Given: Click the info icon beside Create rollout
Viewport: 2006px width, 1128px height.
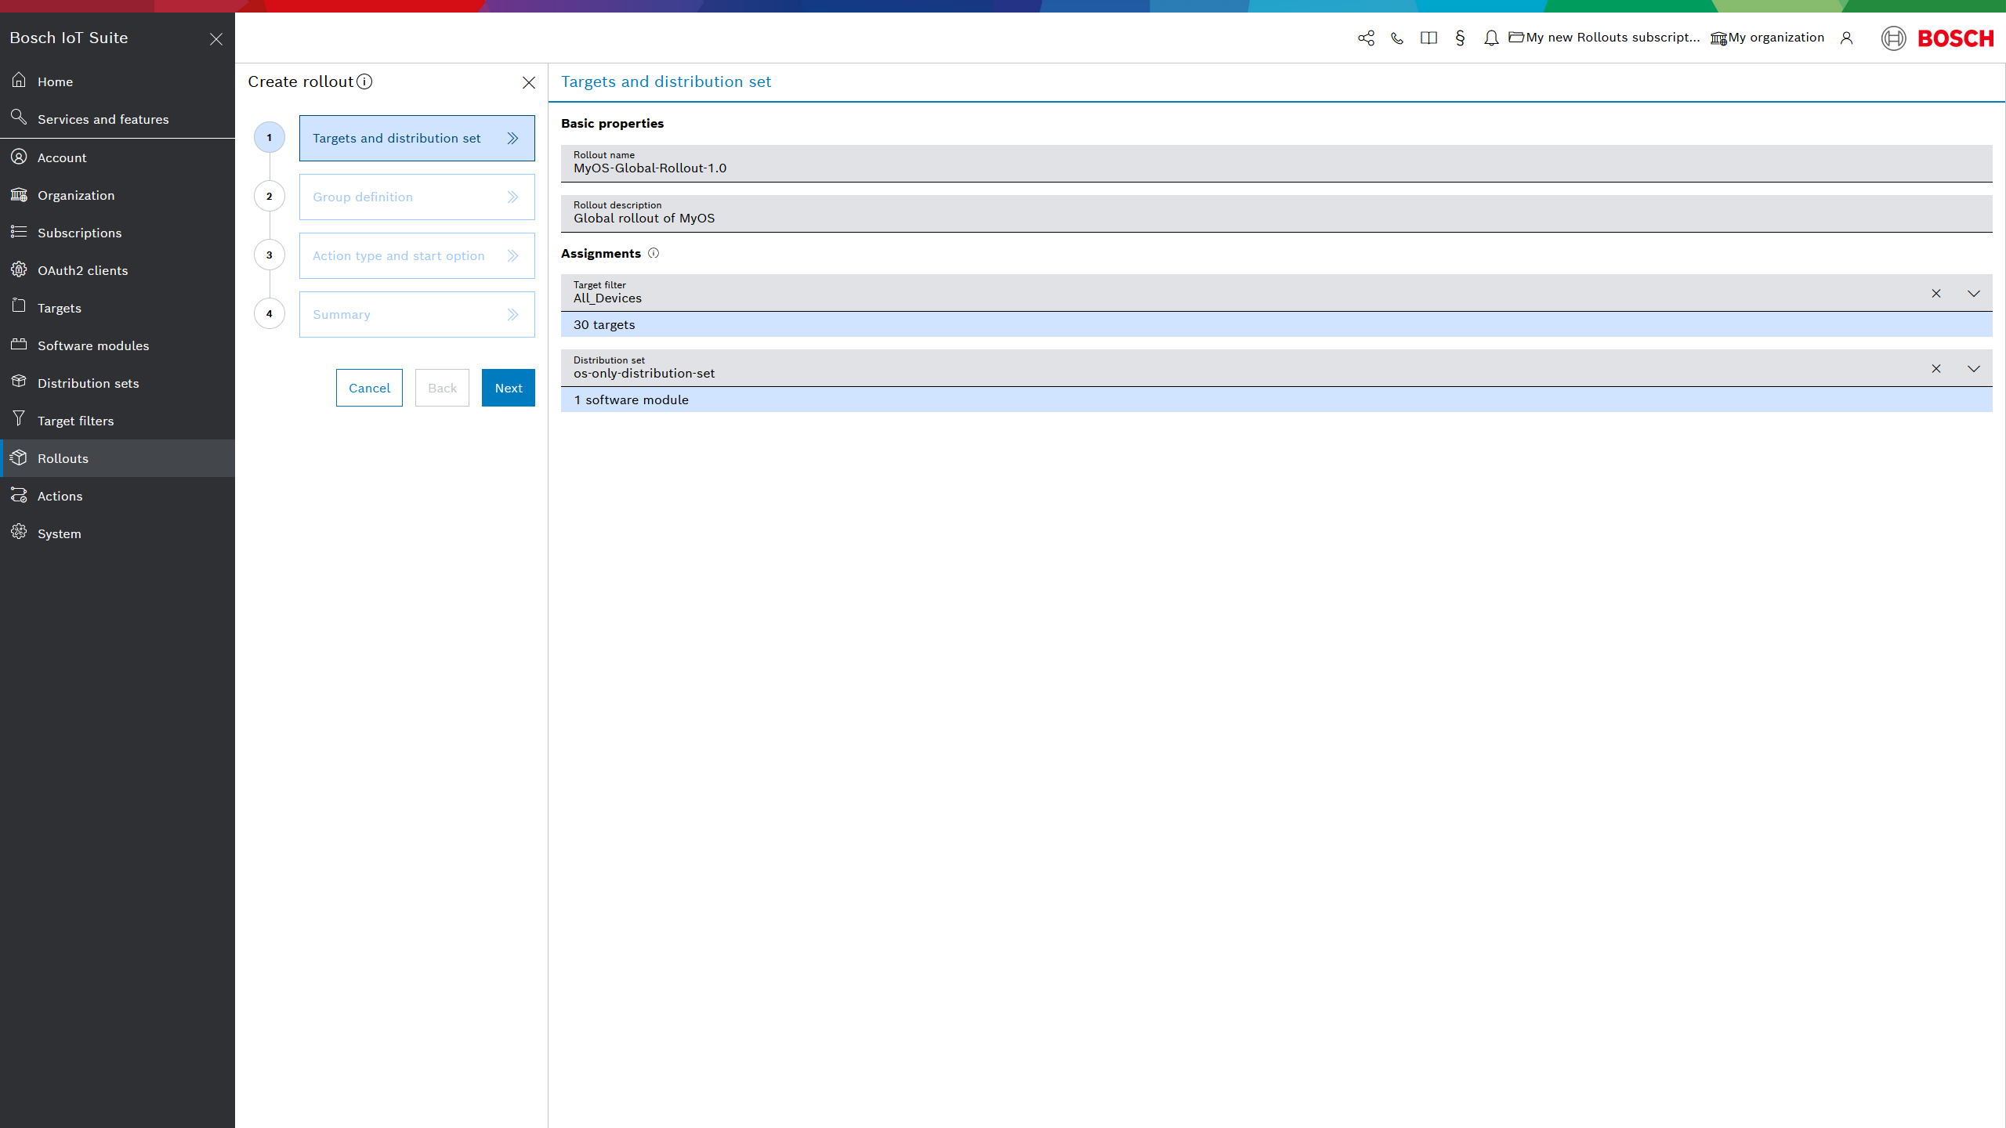Looking at the screenshot, I should pos(364,81).
